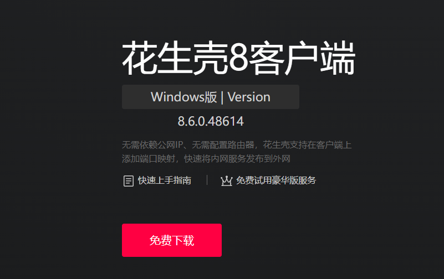Viewport: 444px width, 279px height.
Task: Select the Windows版 | Version badge
Action: 211,97
